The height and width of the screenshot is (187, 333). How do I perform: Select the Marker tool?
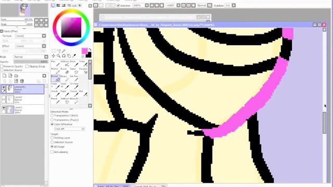coord(56,71)
